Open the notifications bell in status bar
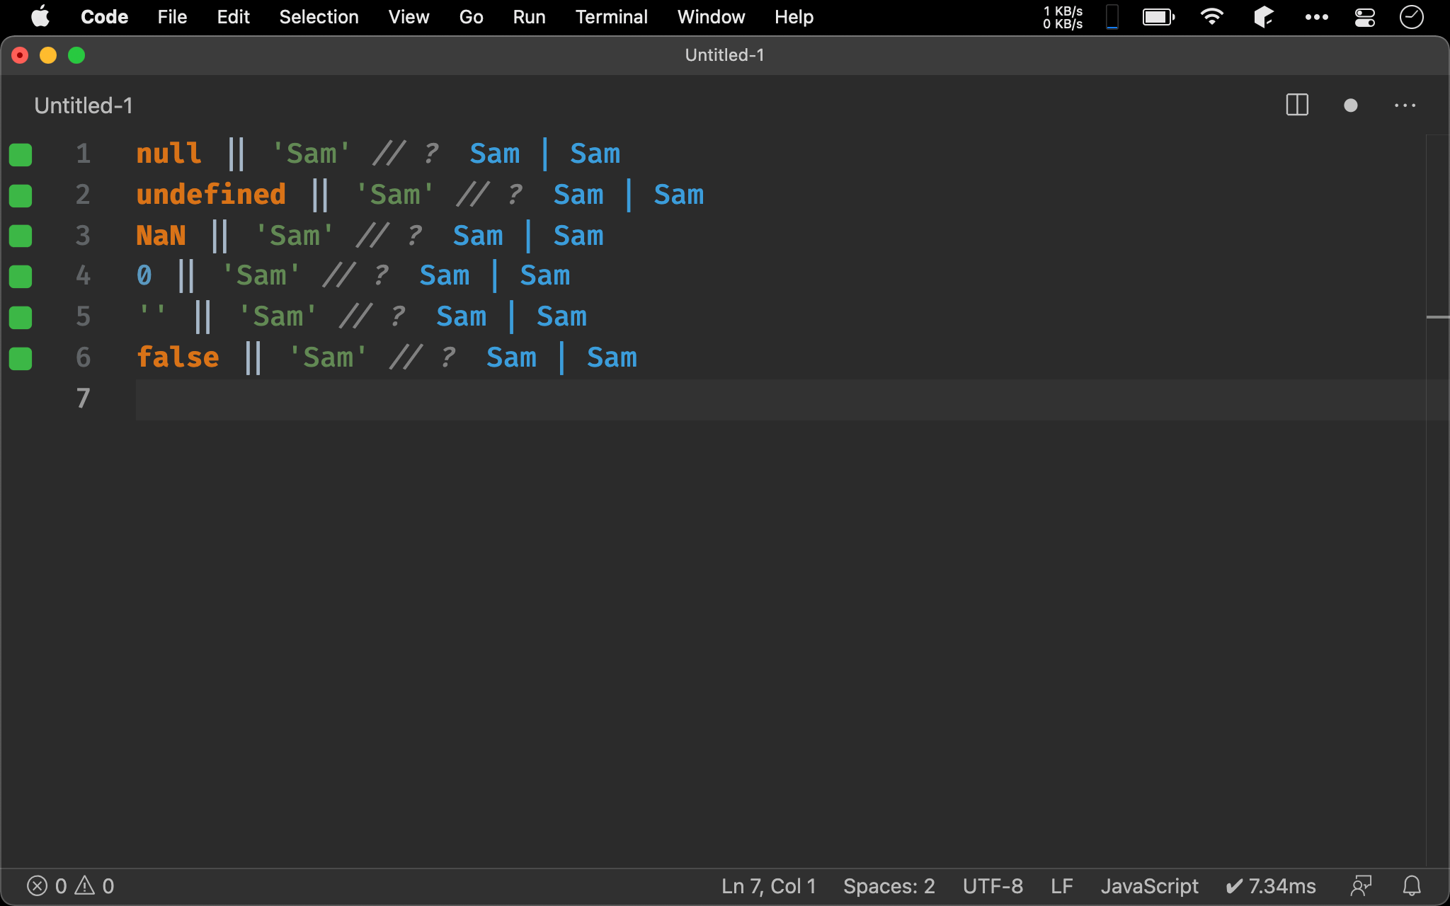This screenshot has width=1450, height=906. pos(1412,885)
